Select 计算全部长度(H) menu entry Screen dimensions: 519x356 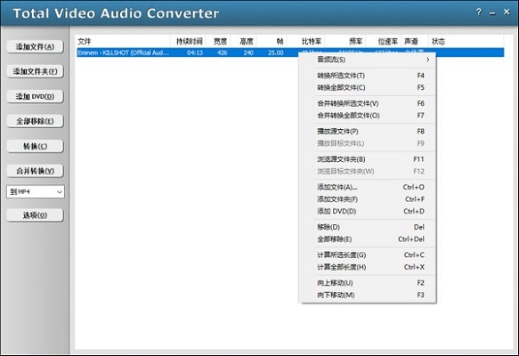368,267
